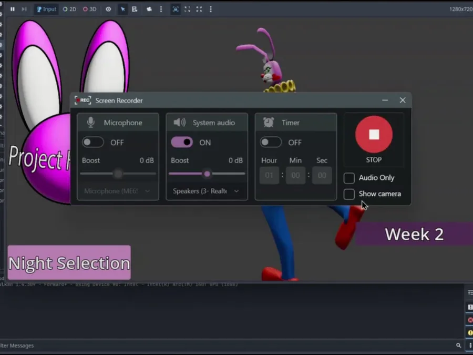Click the 1280x720 resolution label
Screen dimensions: 473x355
click(461, 9)
